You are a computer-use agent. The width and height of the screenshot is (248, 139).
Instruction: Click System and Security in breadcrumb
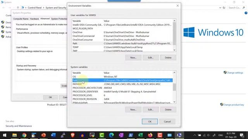coord(56,8)
